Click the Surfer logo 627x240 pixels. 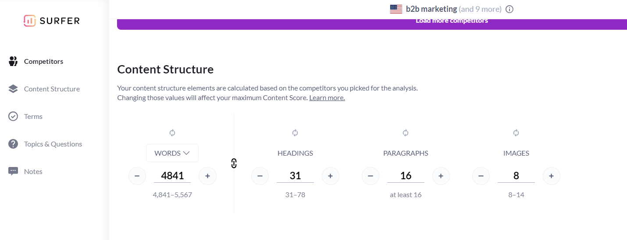pyautogui.click(x=52, y=21)
